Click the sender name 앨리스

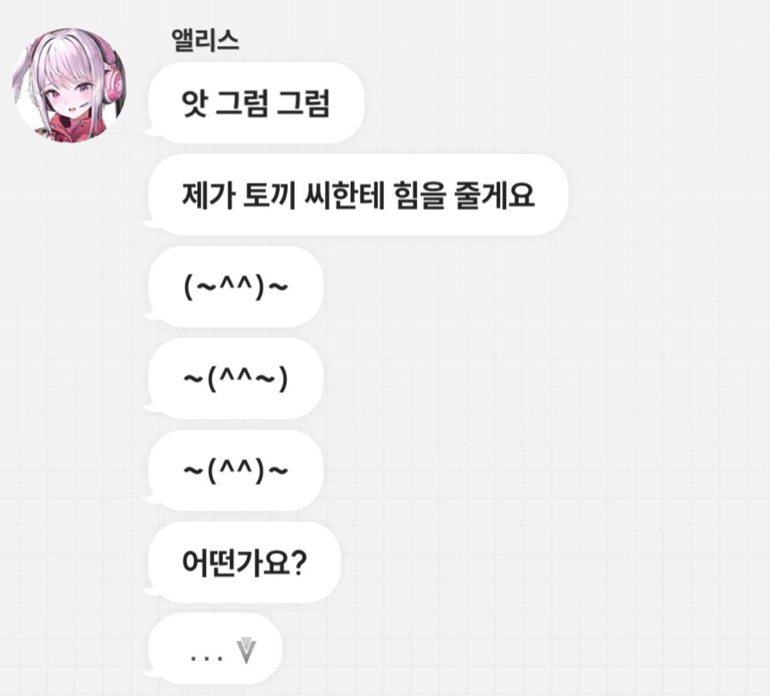click(x=205, y=39)
